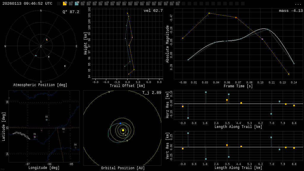Screen dimensions: 304x171
Task: Click the station 04 cross marker on map
Action: 75,148
